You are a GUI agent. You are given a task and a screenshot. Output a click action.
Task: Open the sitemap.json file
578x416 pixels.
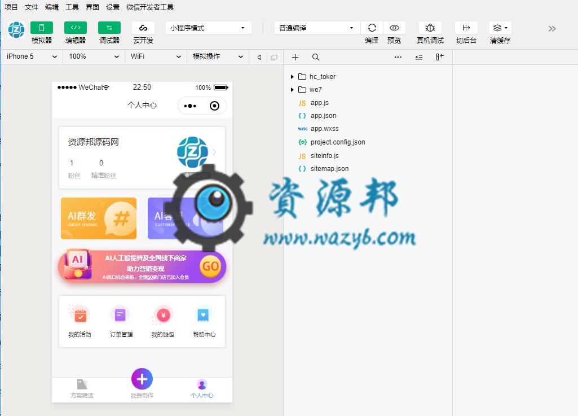coord(329,169)
